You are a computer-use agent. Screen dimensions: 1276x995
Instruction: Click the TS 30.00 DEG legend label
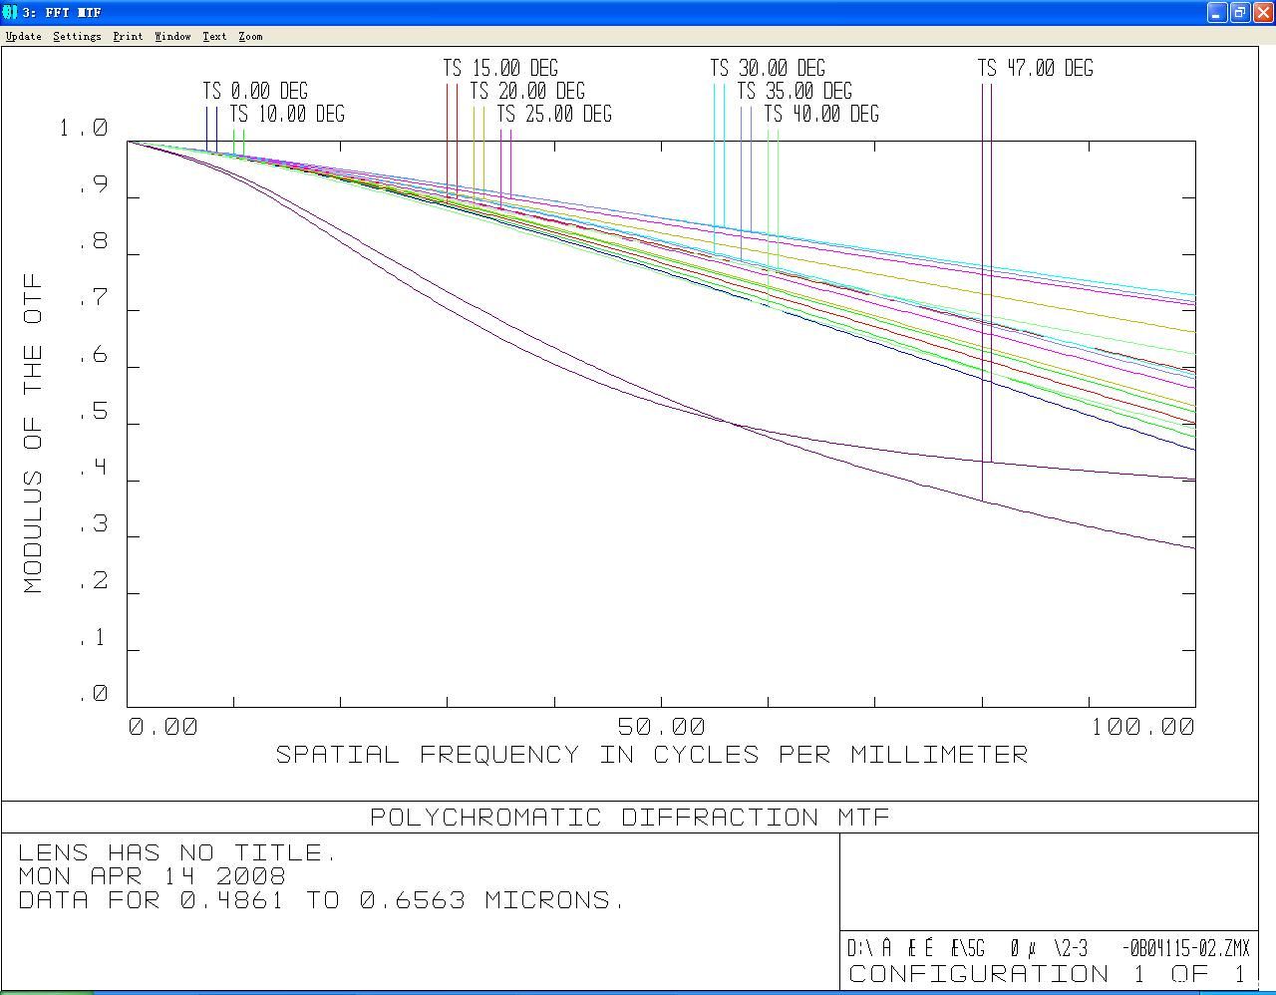tap(768, 68)
